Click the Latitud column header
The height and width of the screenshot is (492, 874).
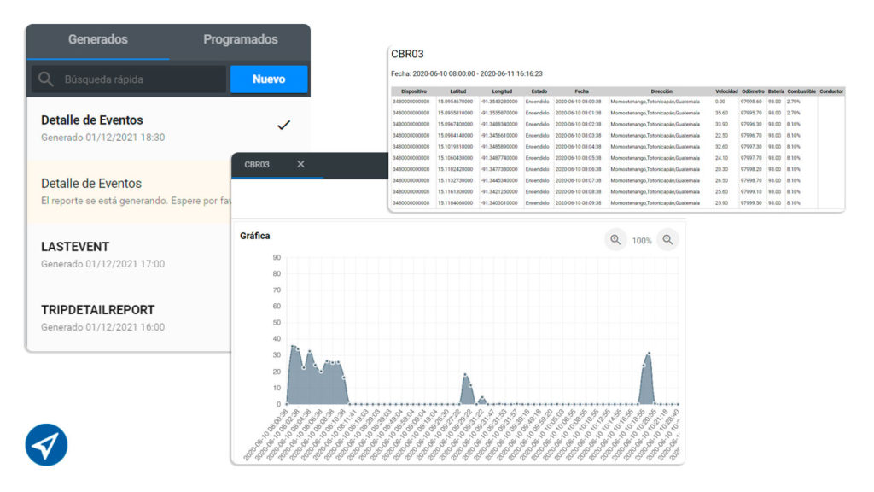click(x=458, y=91)
